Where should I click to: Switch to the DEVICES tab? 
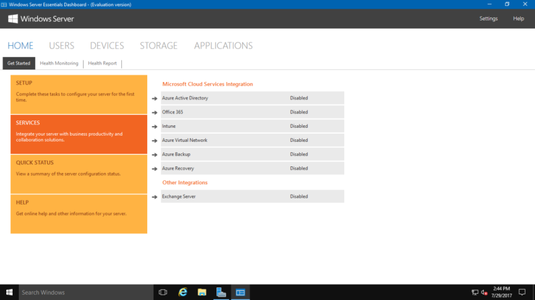[x=107, y=46]
